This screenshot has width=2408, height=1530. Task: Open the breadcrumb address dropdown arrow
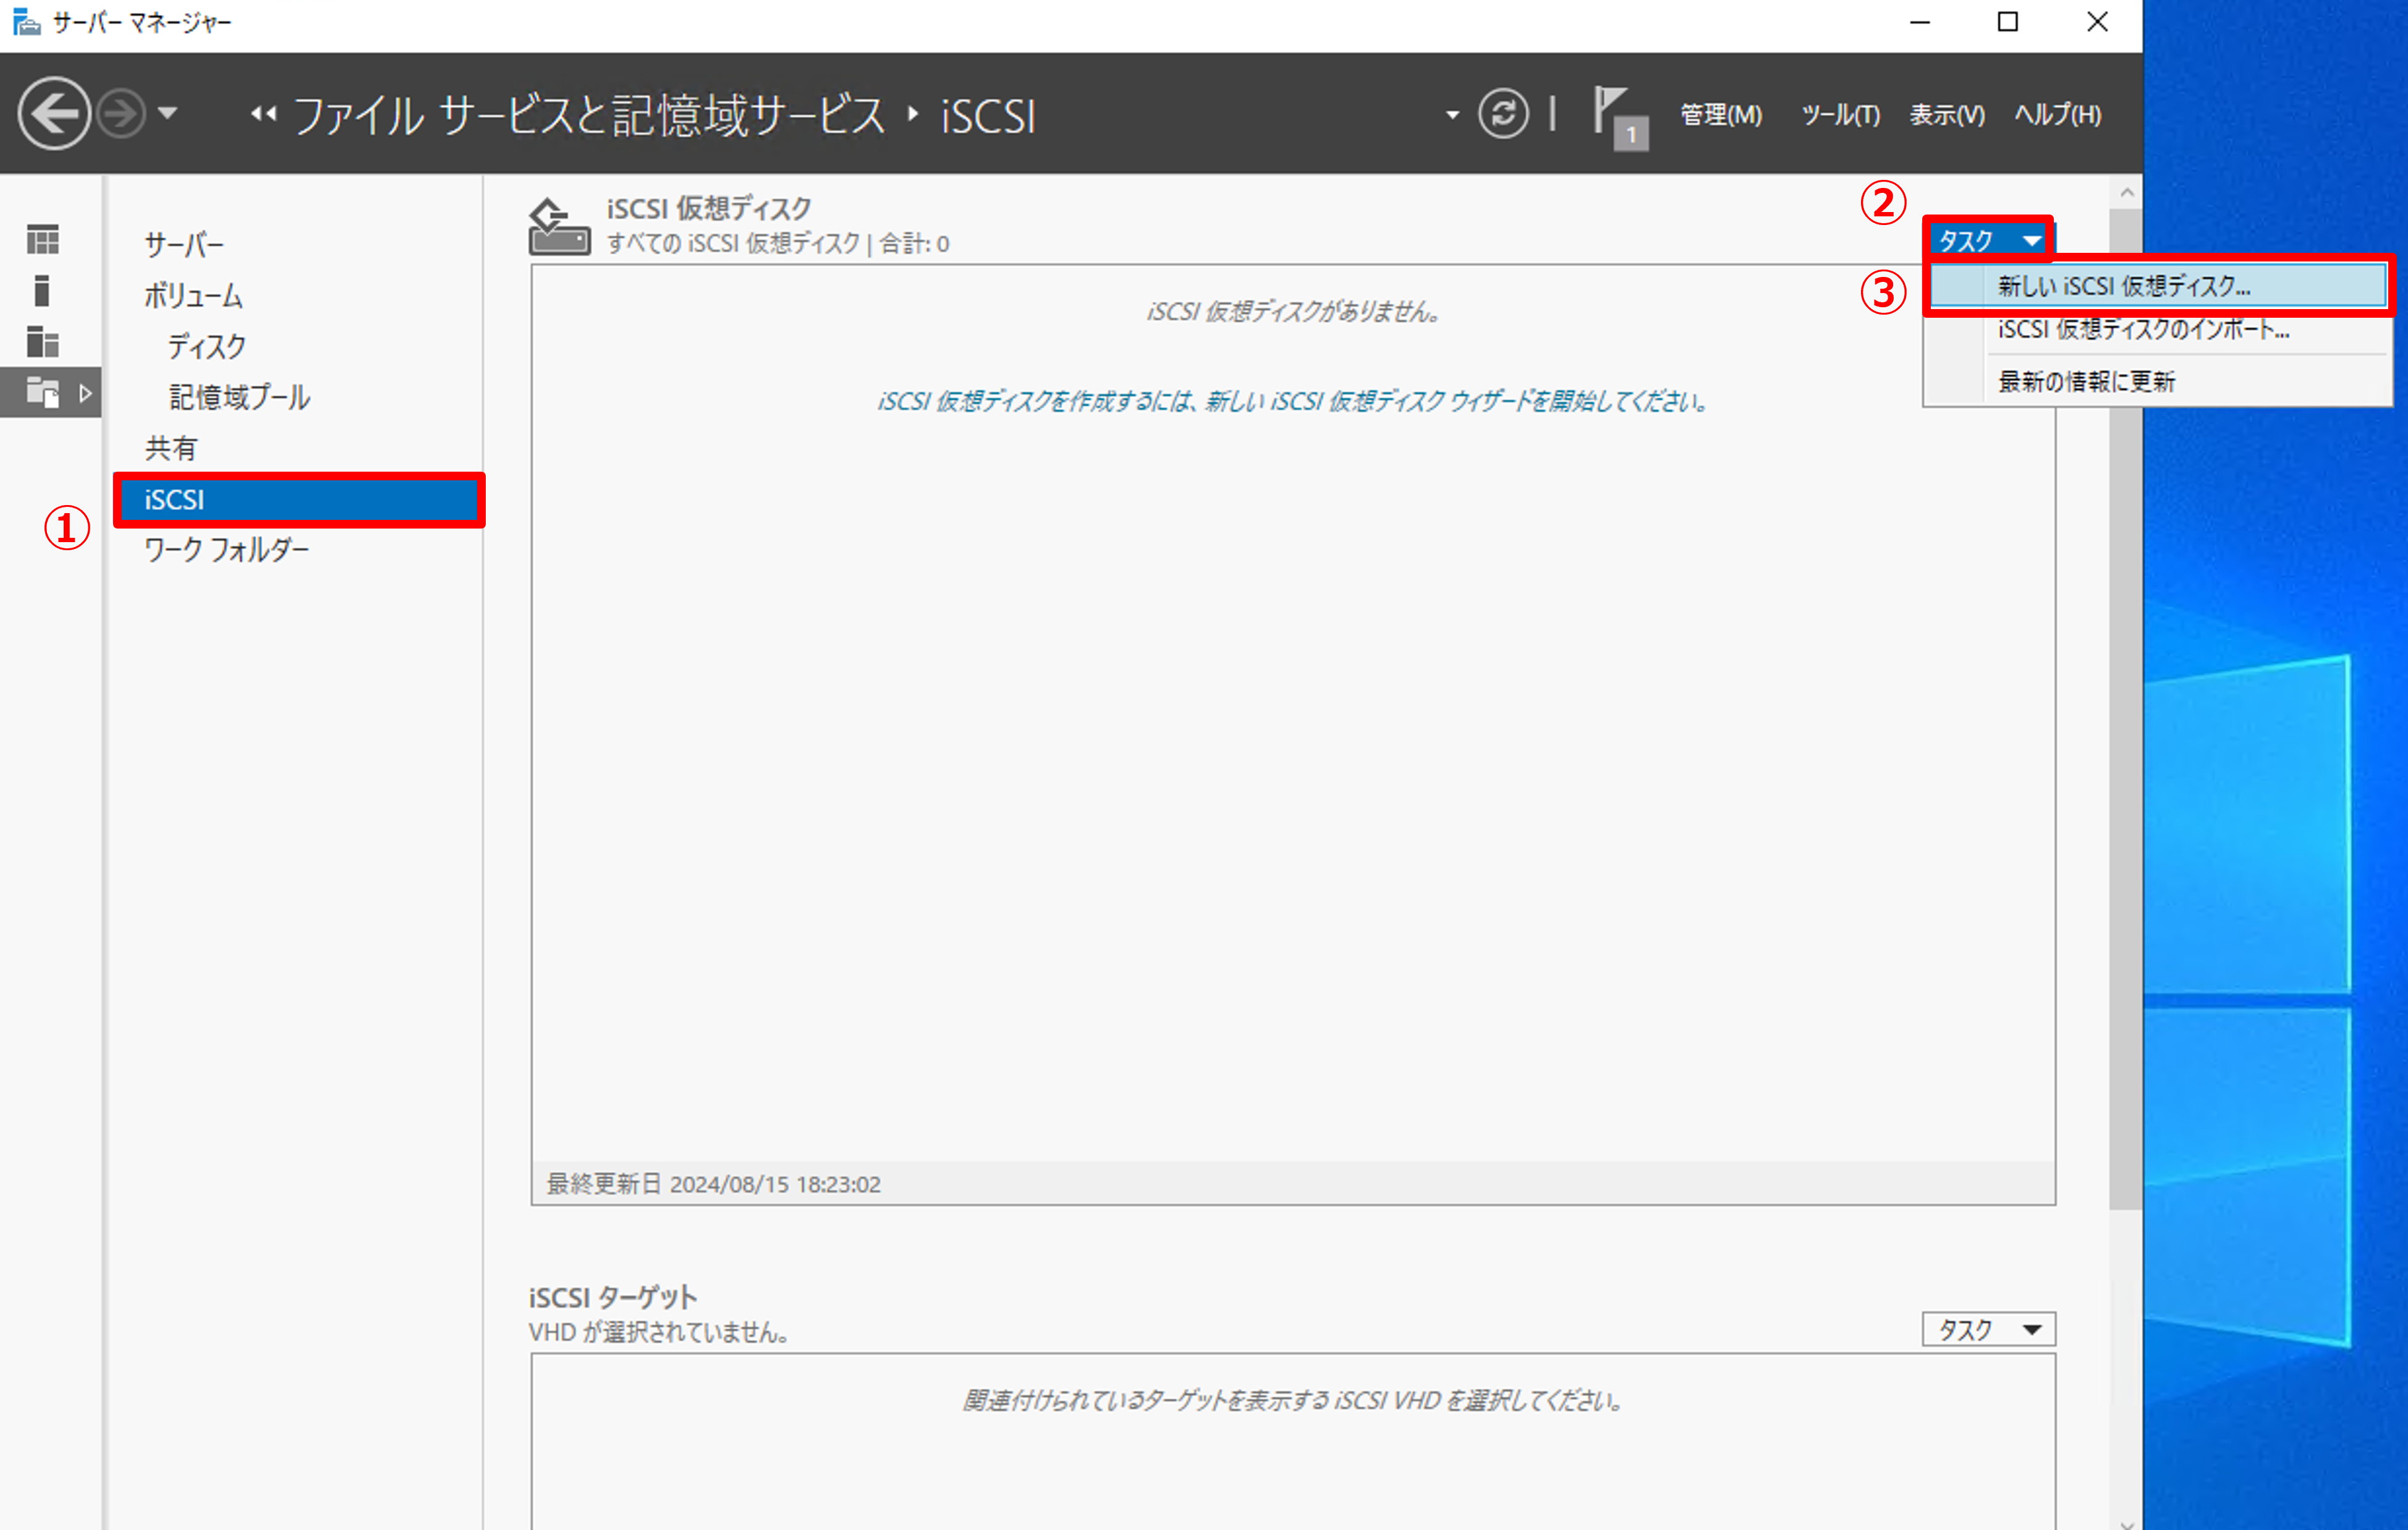[1452, 115]
